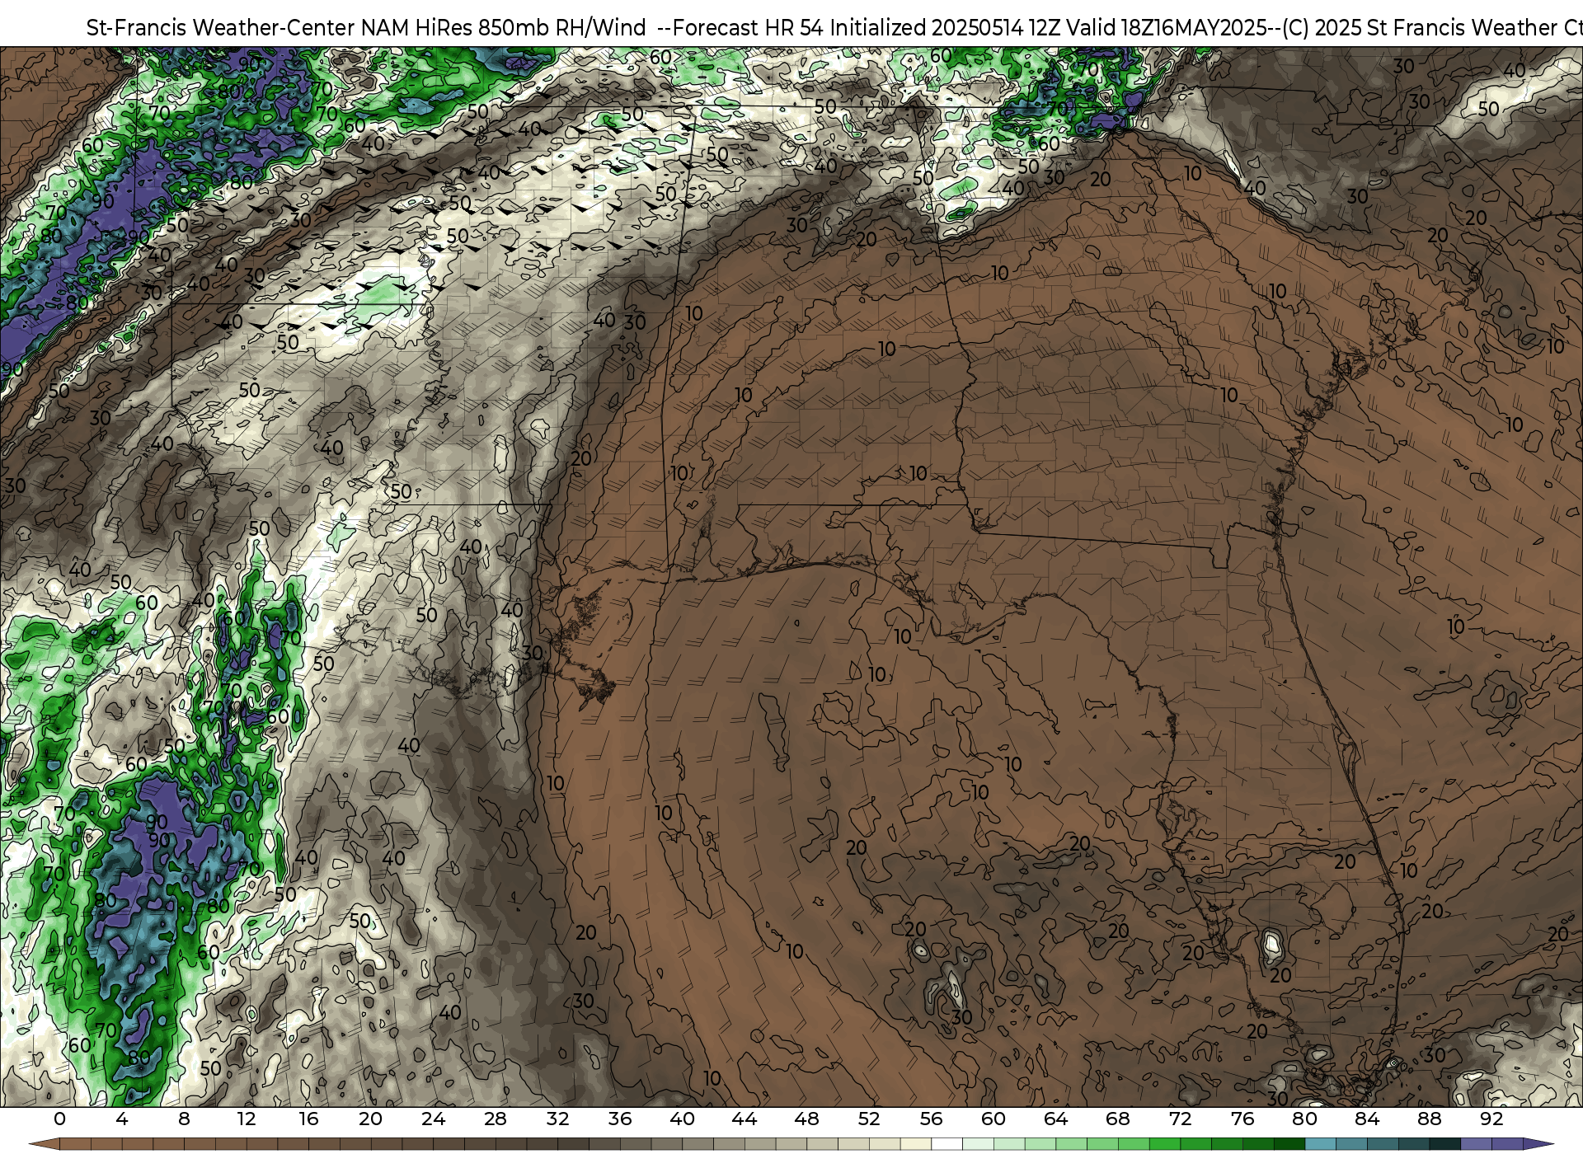1583x1154 pixels.
Task: Click the colorbar tick label '92'
Action: (x=1492, y=1119)
